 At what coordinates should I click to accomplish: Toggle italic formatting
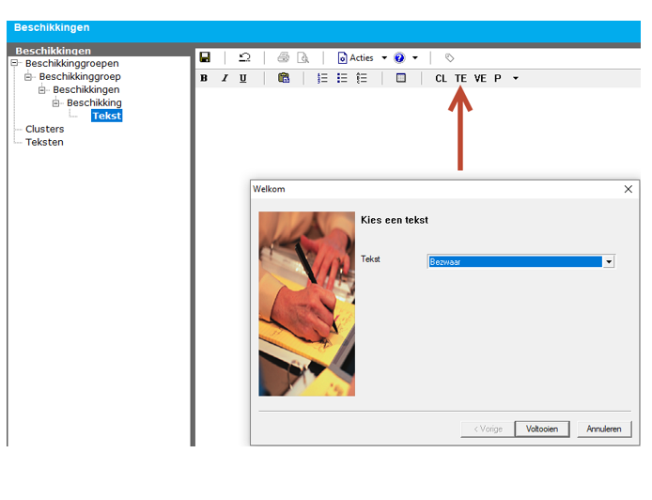click(x=225, y=78)
